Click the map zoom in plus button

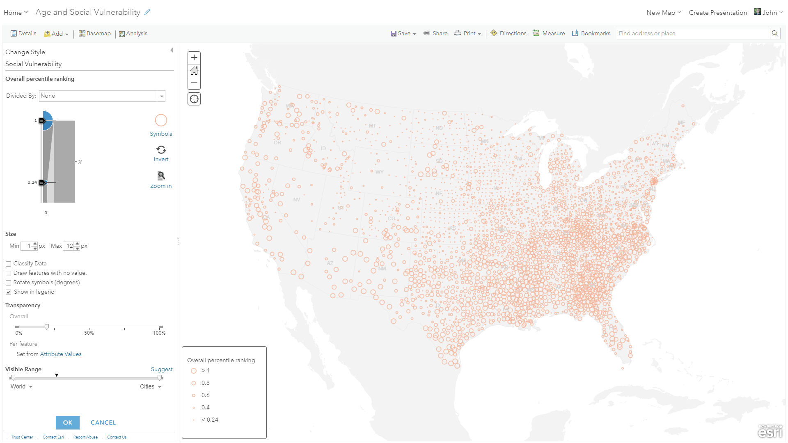tap(194, 58)
